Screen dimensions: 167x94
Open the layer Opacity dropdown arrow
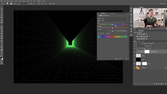(x=153, y=46)
